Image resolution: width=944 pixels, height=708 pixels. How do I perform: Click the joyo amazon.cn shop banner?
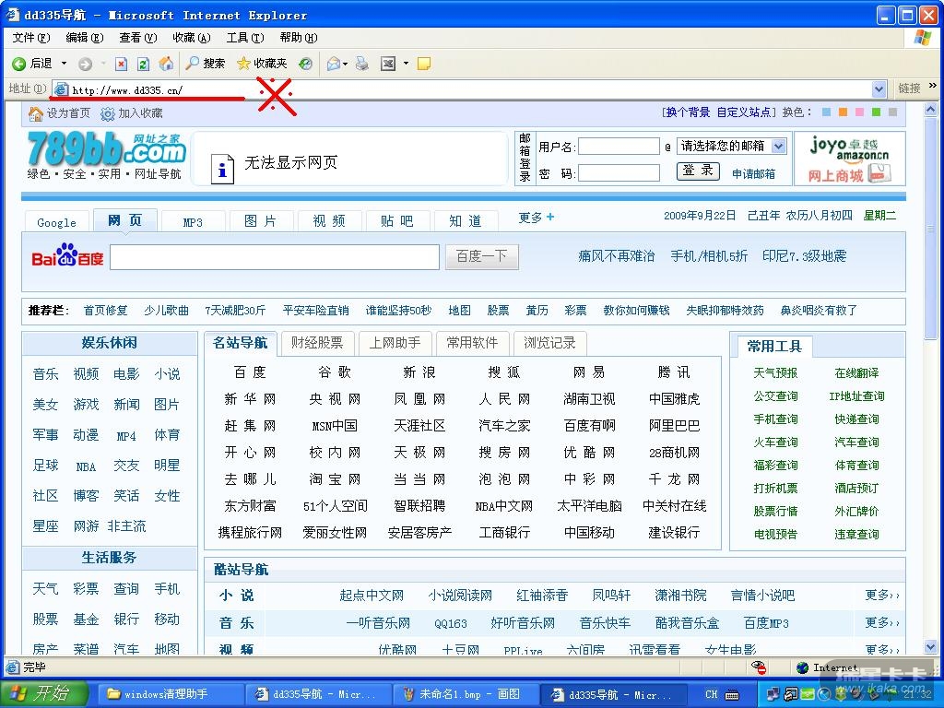849,159
